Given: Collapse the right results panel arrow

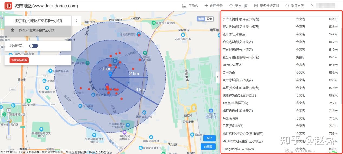Looking at the screenshot, I should tap(217, 77).
